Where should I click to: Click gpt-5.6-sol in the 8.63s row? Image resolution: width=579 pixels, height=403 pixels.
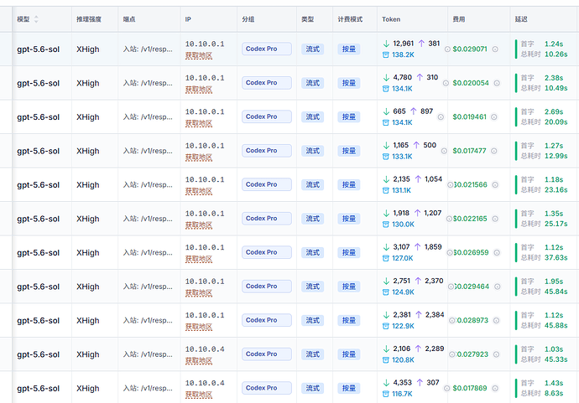coord(38,388)
